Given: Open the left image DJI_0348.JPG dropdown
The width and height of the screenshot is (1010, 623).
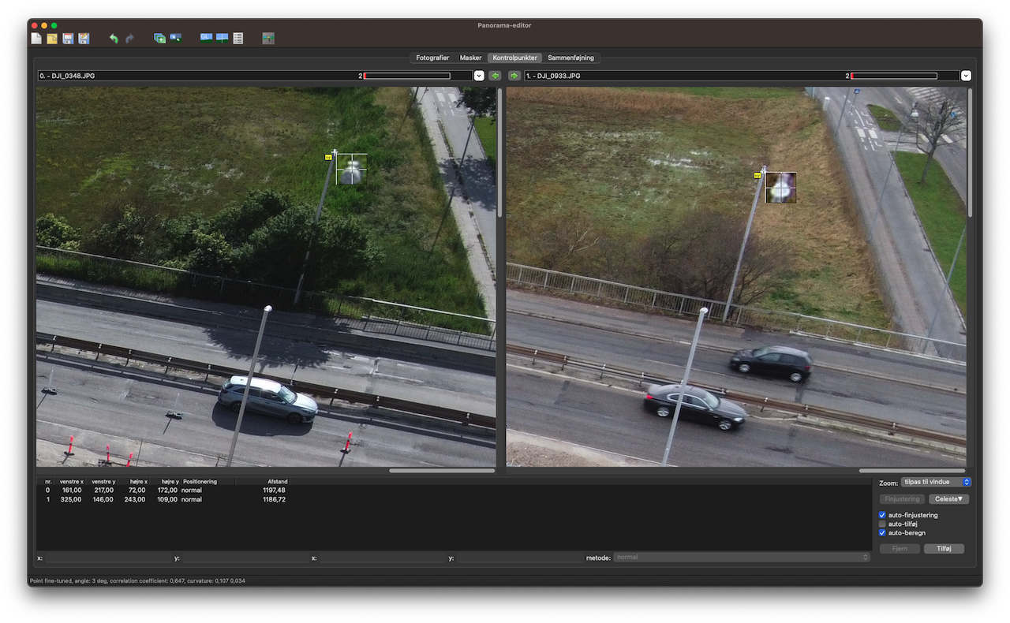Looking at the screenshot, I should [479, 76].
